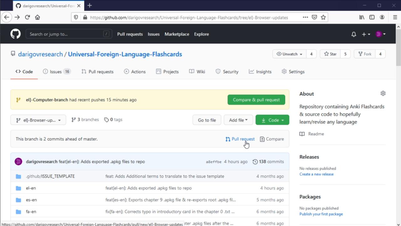
Task: Open the Firefox library icon
Action: coord(362,17)
